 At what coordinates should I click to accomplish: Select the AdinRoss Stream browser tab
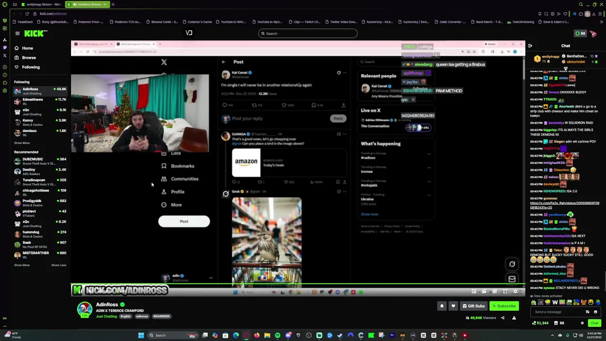pos(88,4)
